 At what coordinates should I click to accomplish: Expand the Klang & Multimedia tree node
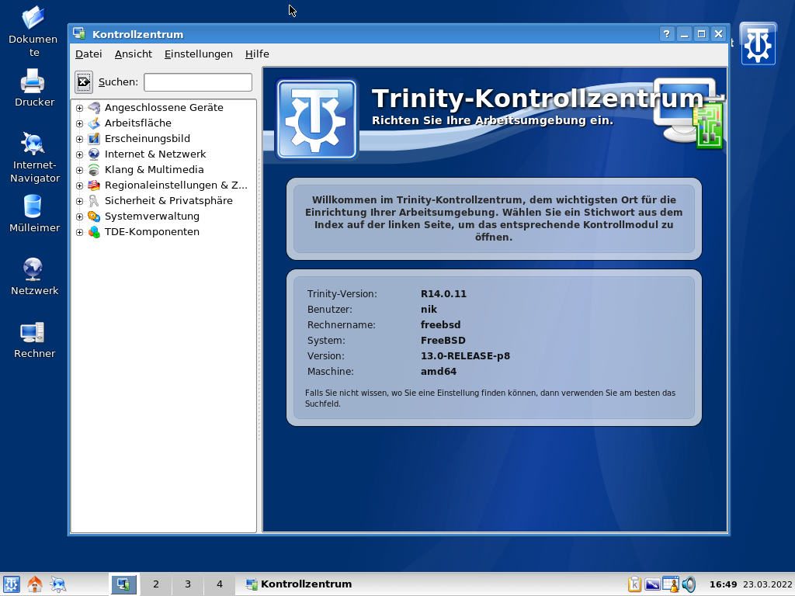click(80, 170)
